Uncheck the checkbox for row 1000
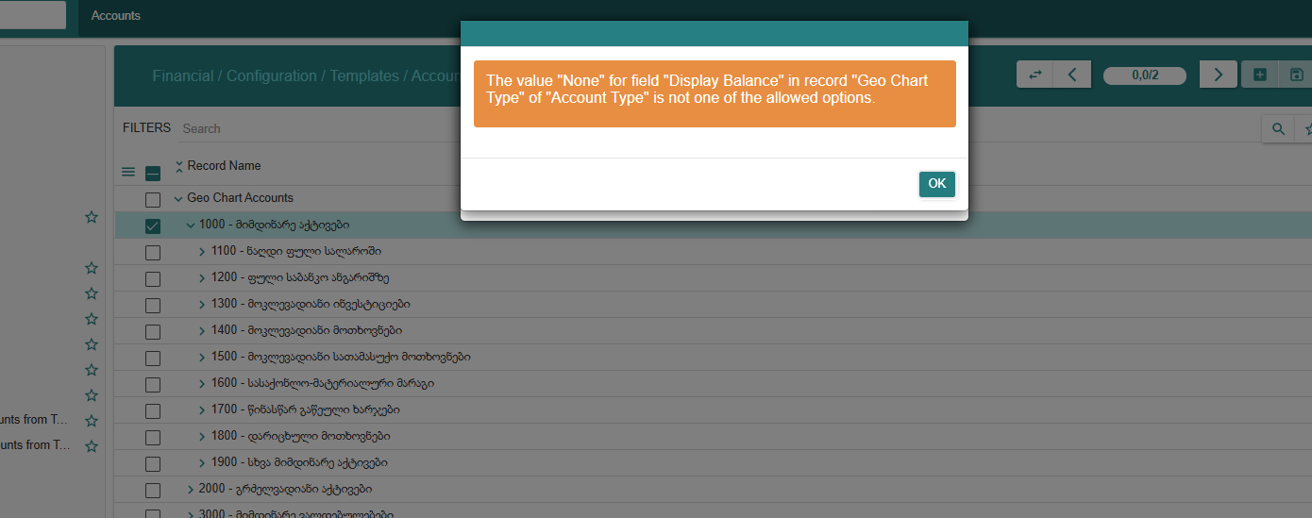1312x518 pixels. tap(153, 226)
